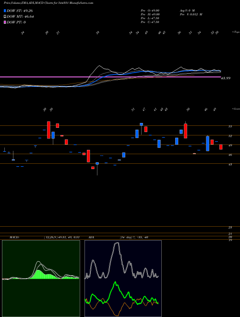Click the blue DOW ST legend swatch
Screen dimensions: 240x317
click(x=5, y=11)
